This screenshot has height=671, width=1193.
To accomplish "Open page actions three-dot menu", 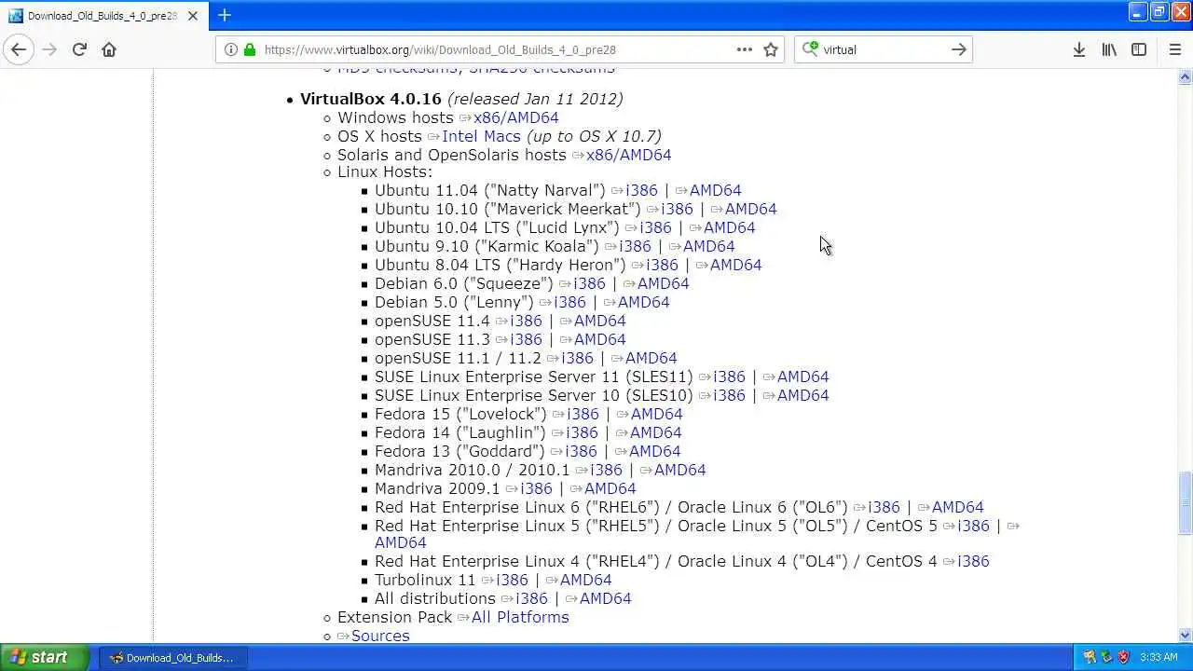I will 744,49.
